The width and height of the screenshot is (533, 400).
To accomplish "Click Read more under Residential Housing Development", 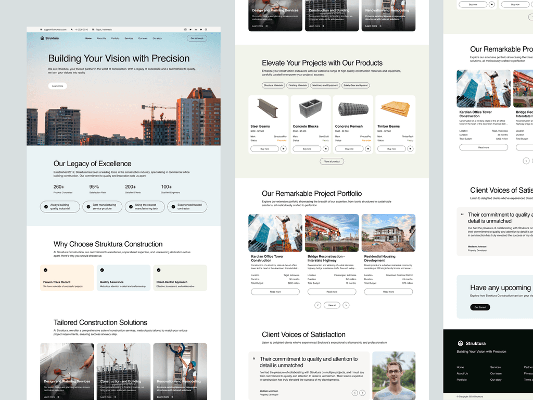I will [388, 292].
